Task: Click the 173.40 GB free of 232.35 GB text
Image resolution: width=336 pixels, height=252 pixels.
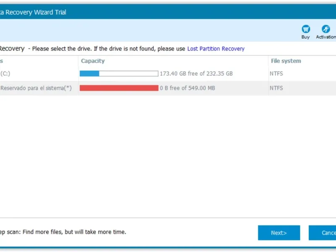Action: pyautogui.click(x=196, y=73)
